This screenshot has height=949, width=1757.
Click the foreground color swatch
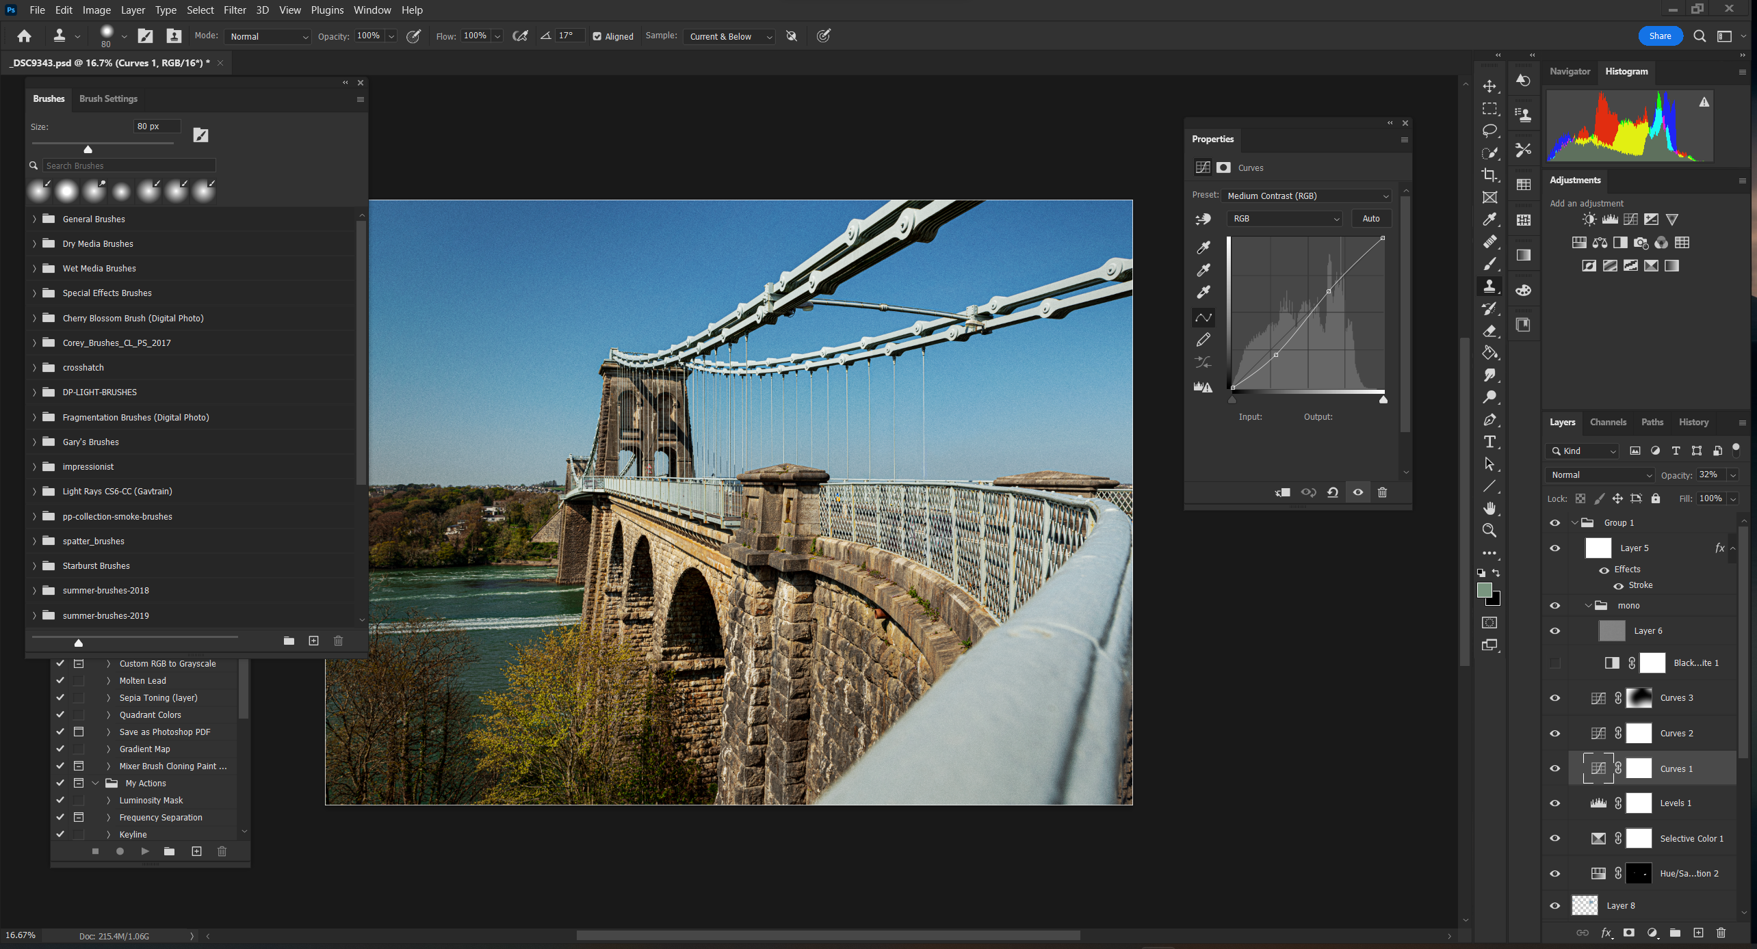(x=1484, y=591)
